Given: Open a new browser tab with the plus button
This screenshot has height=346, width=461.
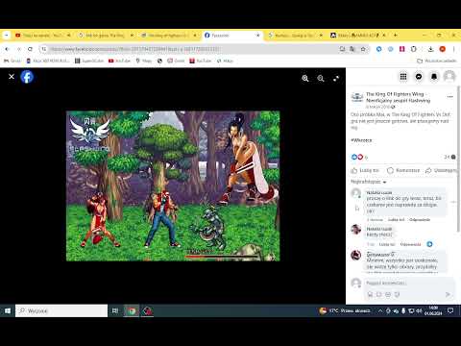Looking at the screenshot, I should 395,35.
